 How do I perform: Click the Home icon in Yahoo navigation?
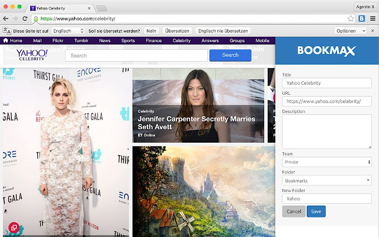[x=5, y=40]
